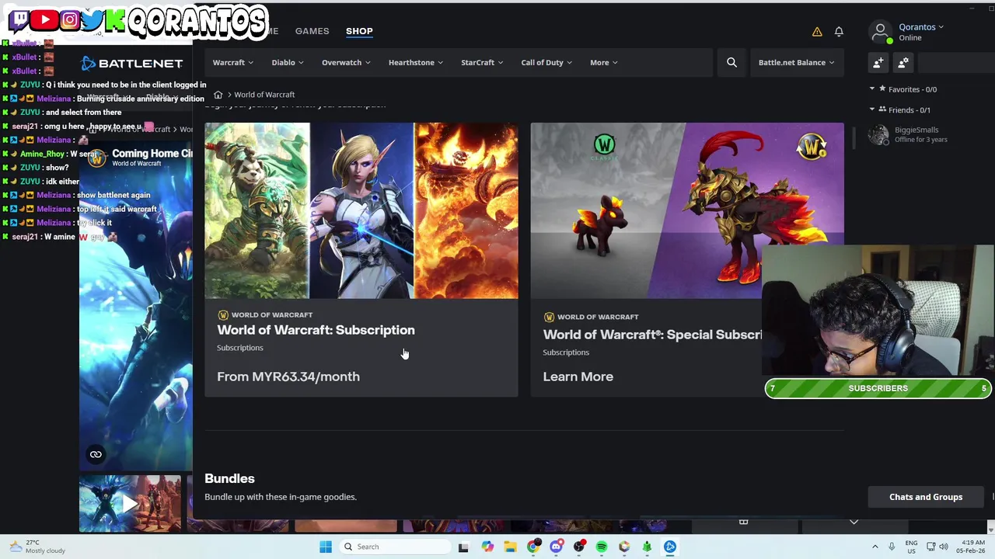Open the Battle.net logo home link

click(132, 63)
